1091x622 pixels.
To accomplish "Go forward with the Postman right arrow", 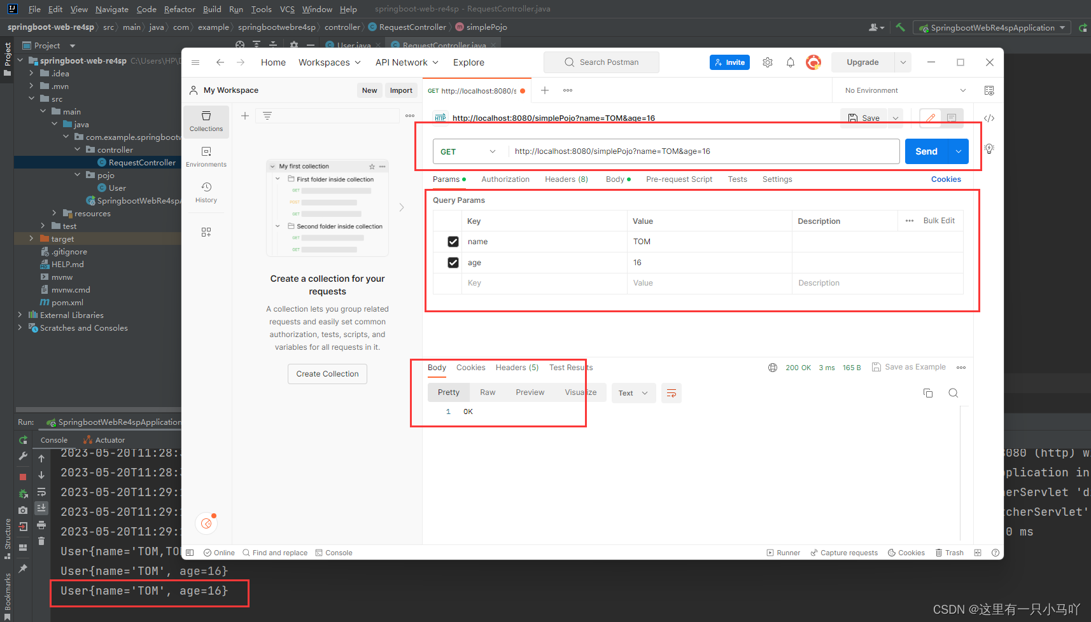I will coord(241,62).
